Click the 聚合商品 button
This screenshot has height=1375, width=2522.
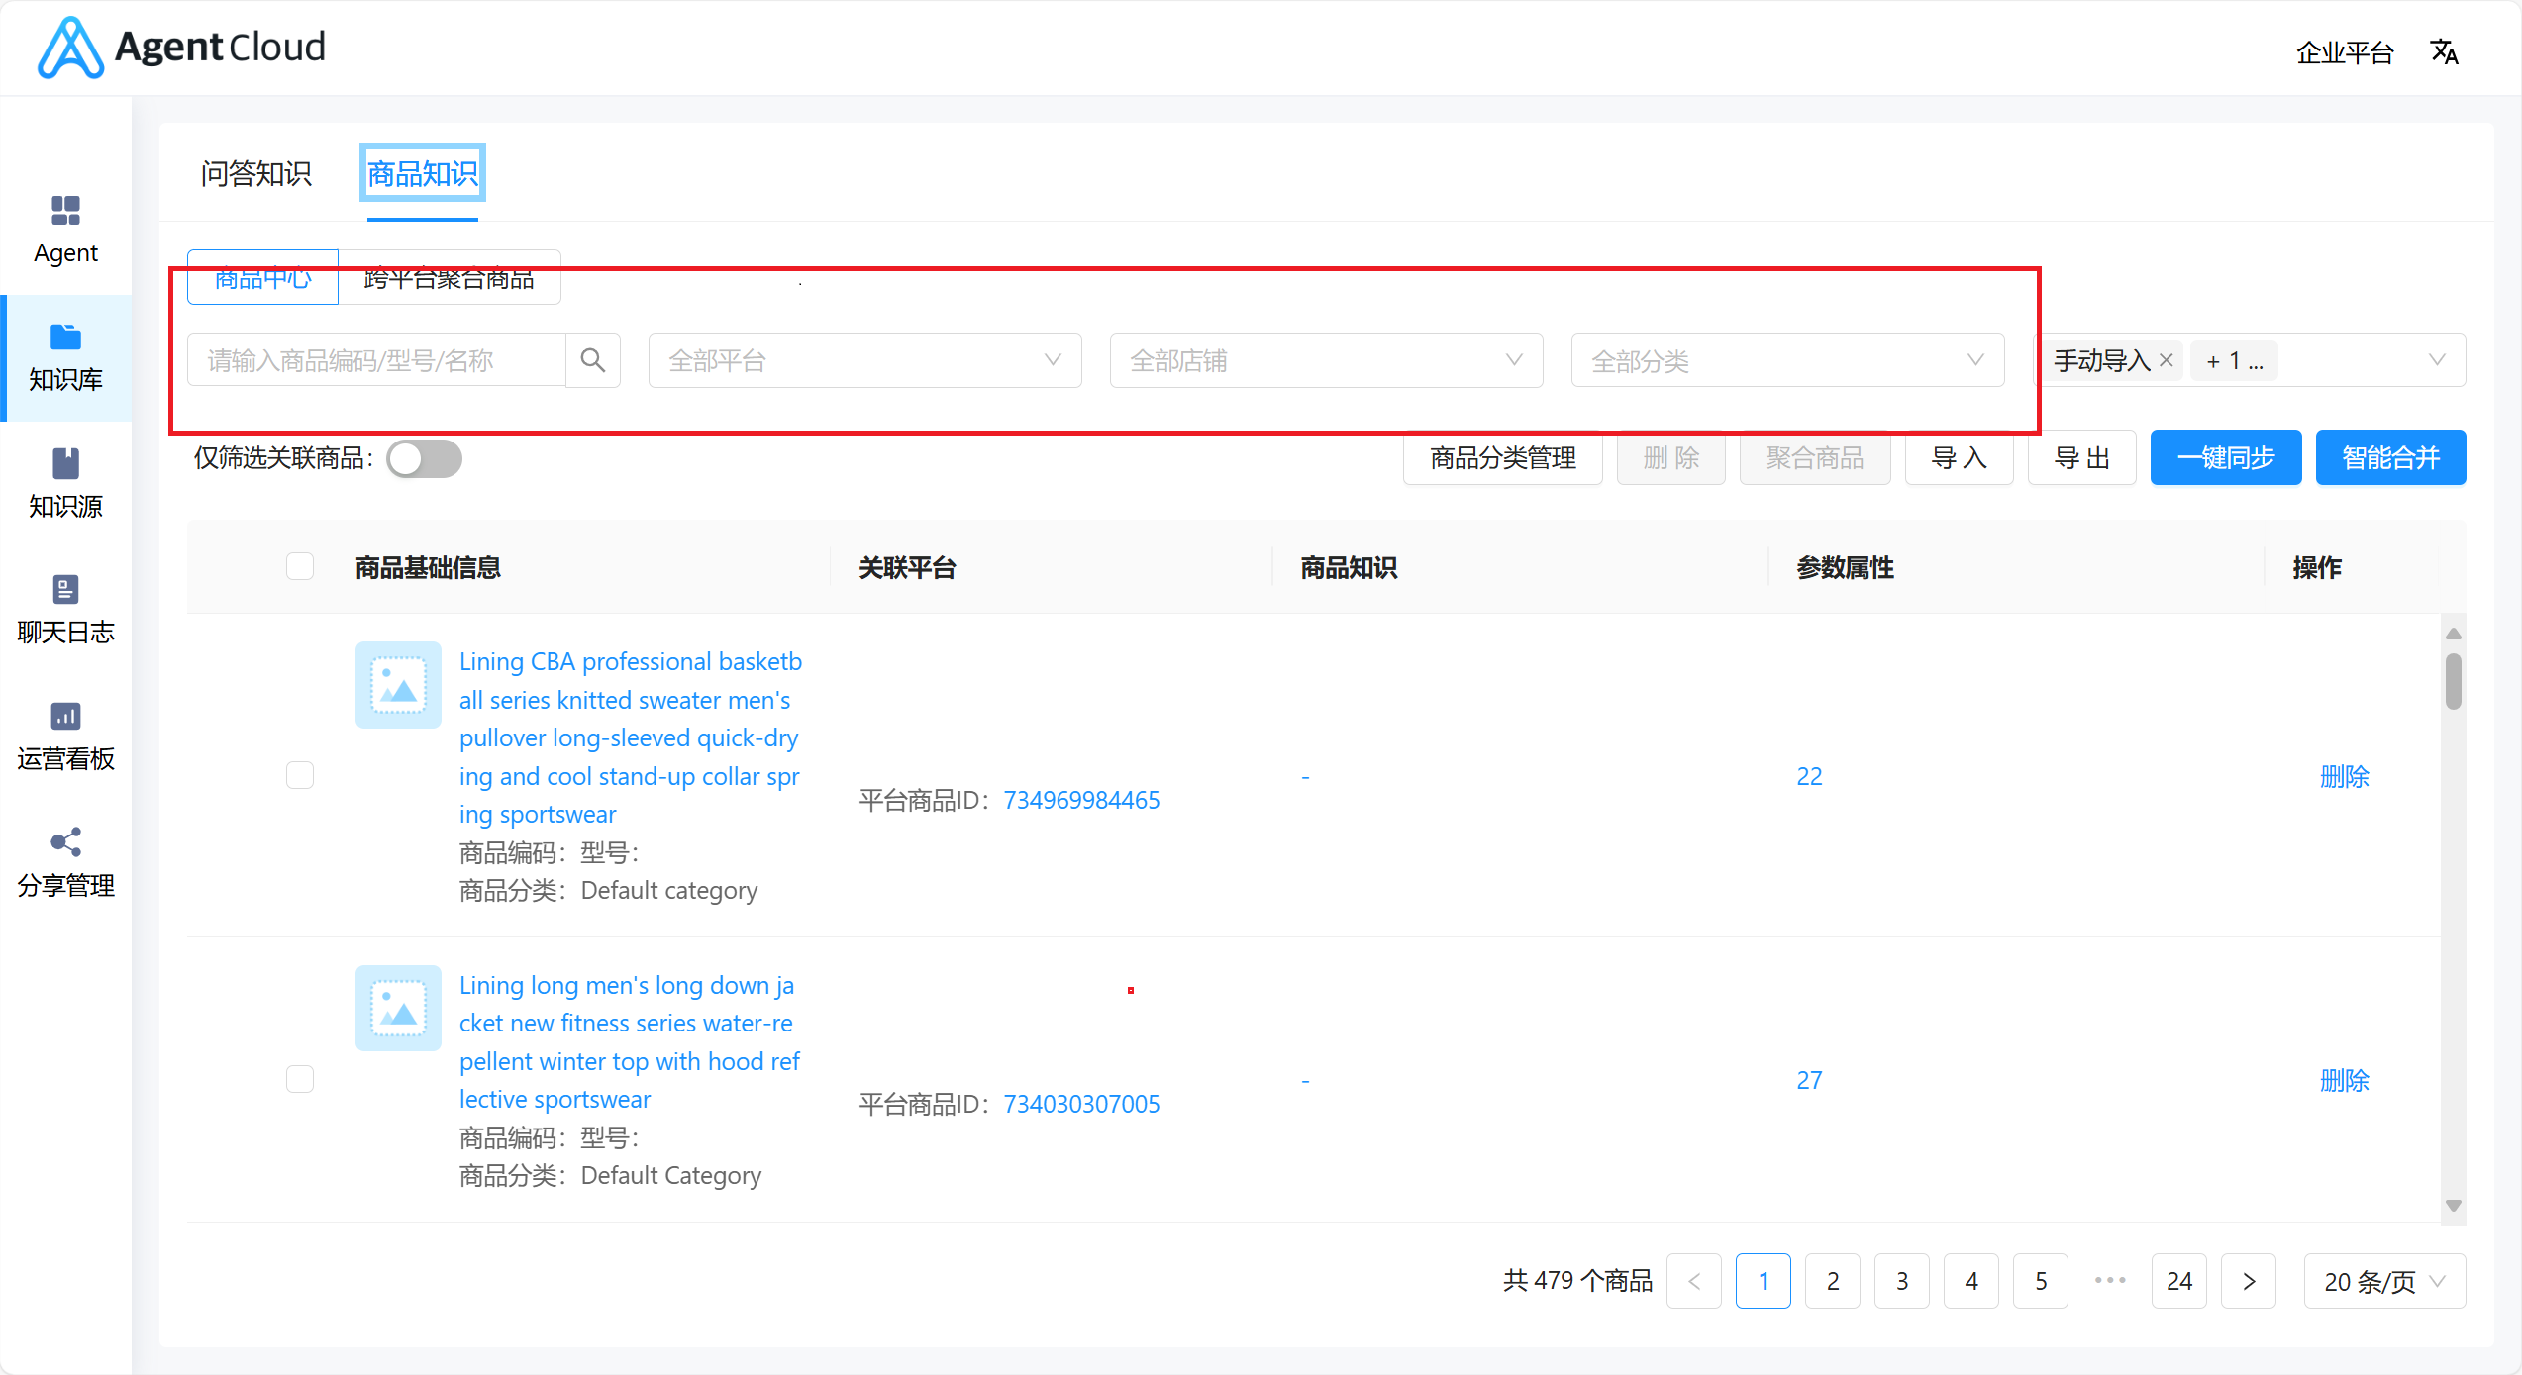point(1814,458)
